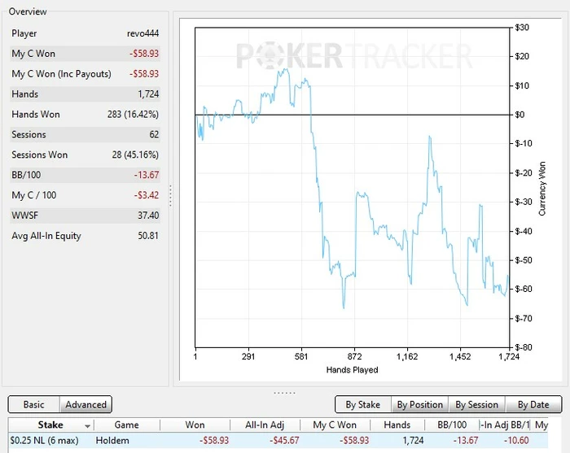Click the My C Won (Inc Payouts) row
Image resolution: width=570 pixels, height=453 pixels.
[x=85, y=74]
